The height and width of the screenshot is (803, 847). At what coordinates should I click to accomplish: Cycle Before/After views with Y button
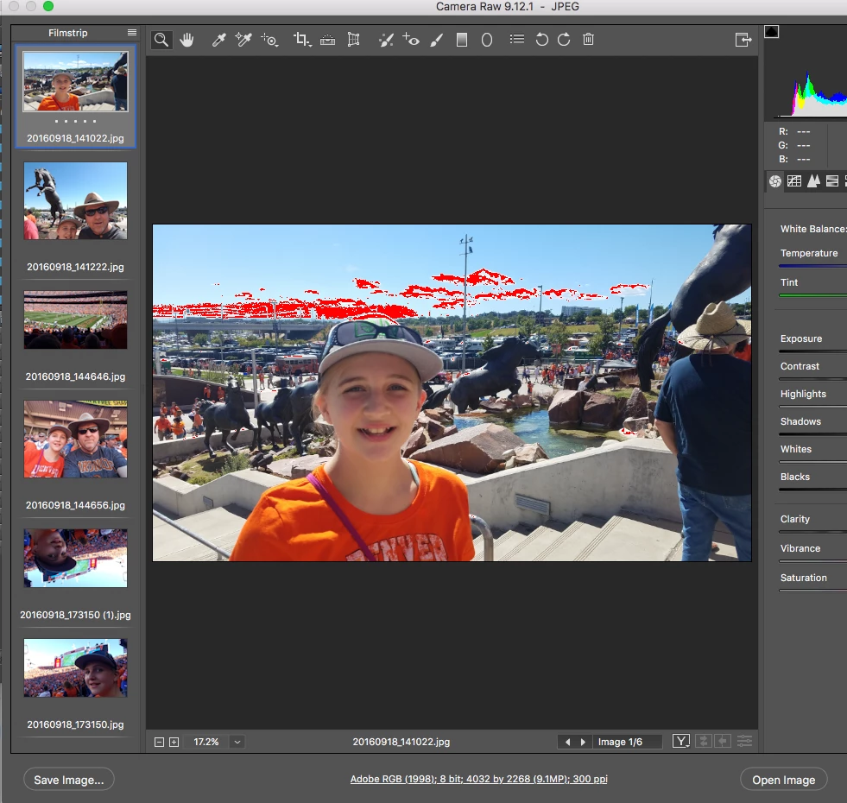point(681,741)
